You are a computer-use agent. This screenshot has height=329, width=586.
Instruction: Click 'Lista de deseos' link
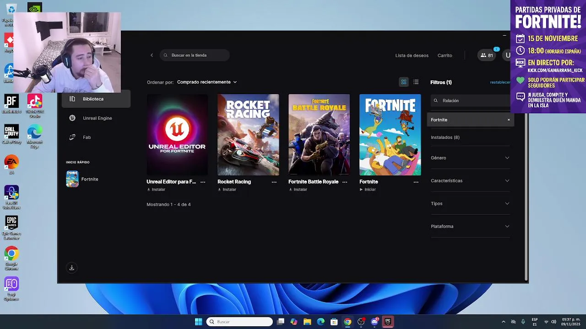(412, 55)
